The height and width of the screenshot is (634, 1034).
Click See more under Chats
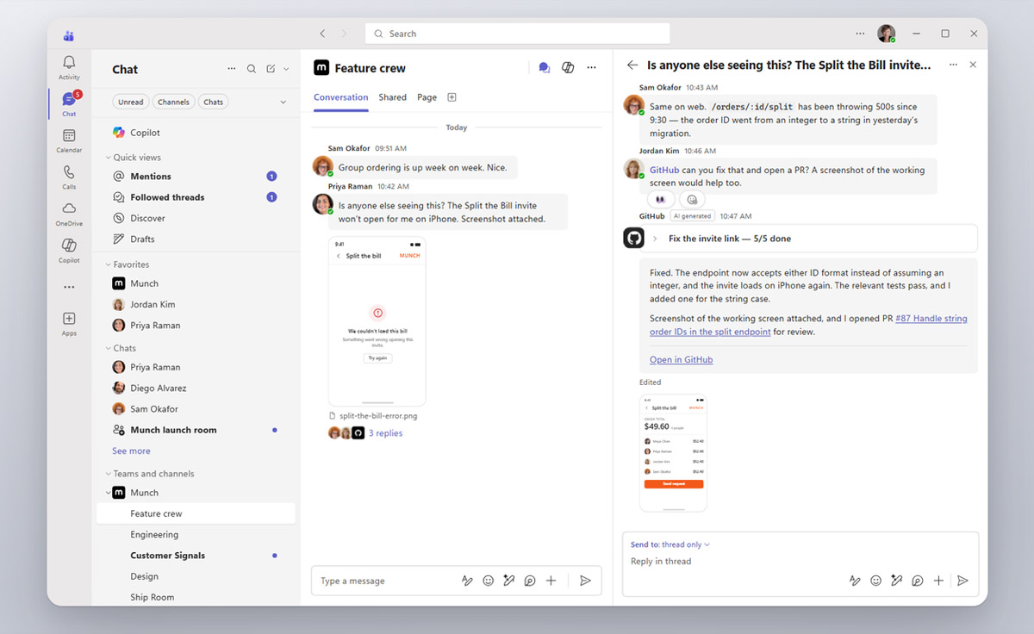click(131, 451)
